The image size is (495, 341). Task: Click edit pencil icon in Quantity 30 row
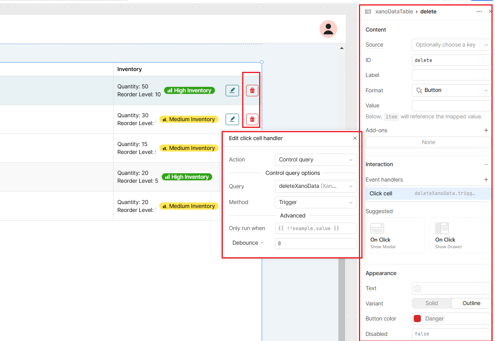pyautogui.click(x=232, y=119)
